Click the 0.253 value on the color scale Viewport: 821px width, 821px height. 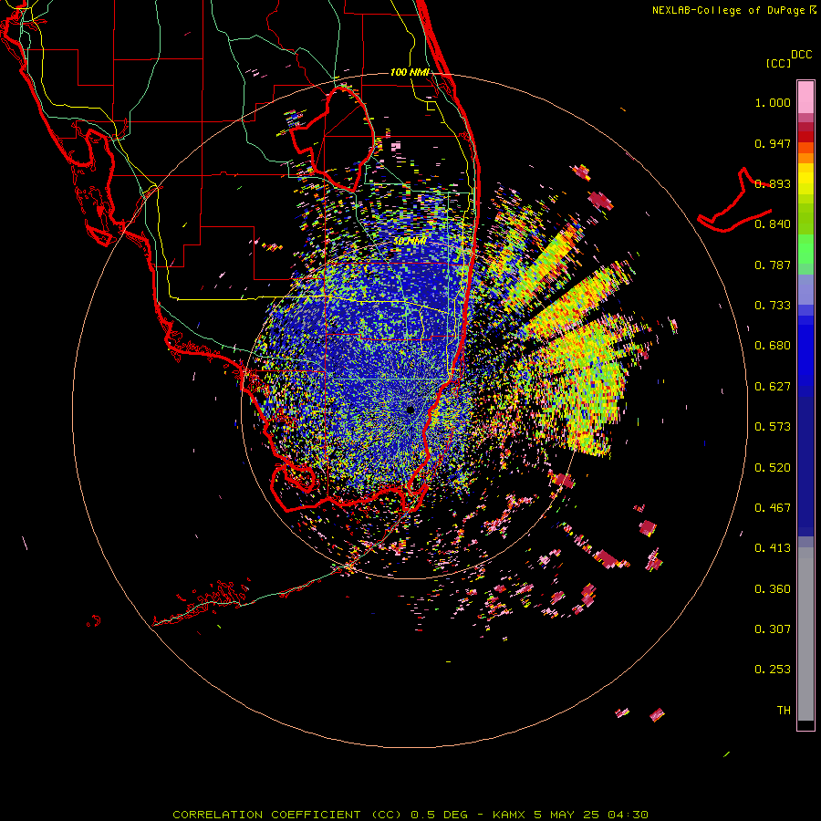[x=773, y=670]
